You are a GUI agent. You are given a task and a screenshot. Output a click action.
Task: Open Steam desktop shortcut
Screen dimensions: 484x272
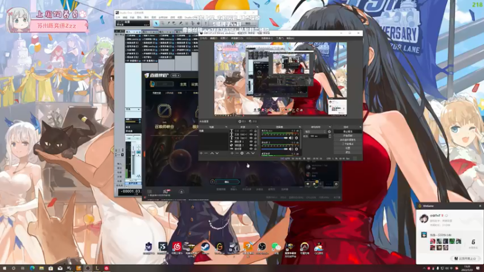click(205, 247)
